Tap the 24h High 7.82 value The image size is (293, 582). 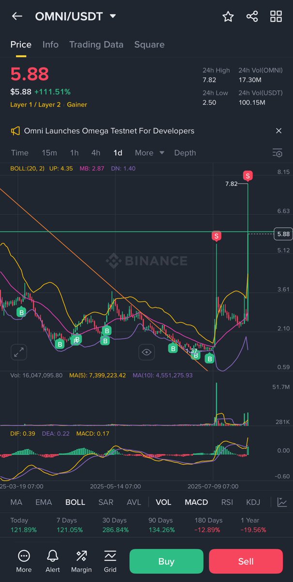click(x=209, y=80)
